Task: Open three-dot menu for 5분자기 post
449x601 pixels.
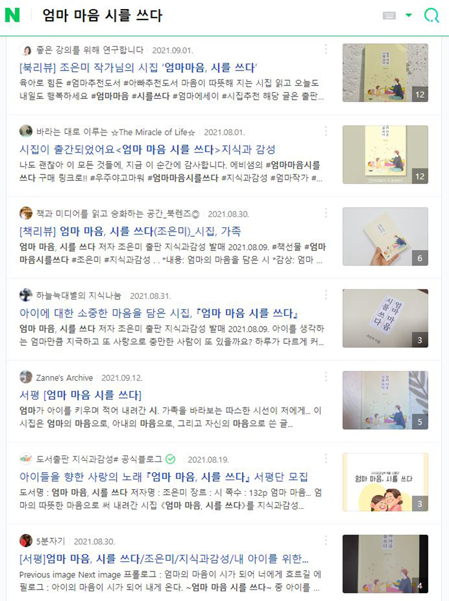Action: pos(326,540)
